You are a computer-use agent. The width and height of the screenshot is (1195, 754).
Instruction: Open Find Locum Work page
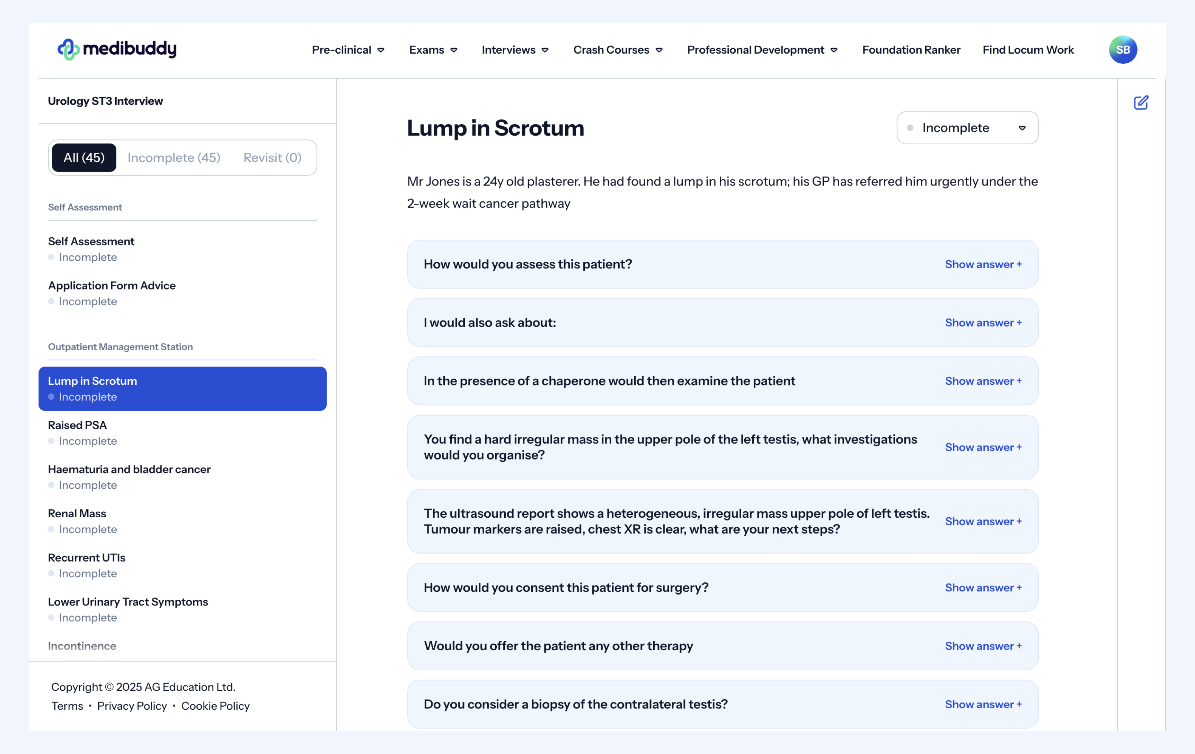click(x=1028, y=49)
